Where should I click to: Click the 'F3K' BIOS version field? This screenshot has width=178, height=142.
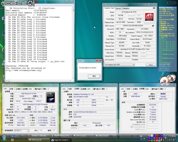click(x=93, y=114)
